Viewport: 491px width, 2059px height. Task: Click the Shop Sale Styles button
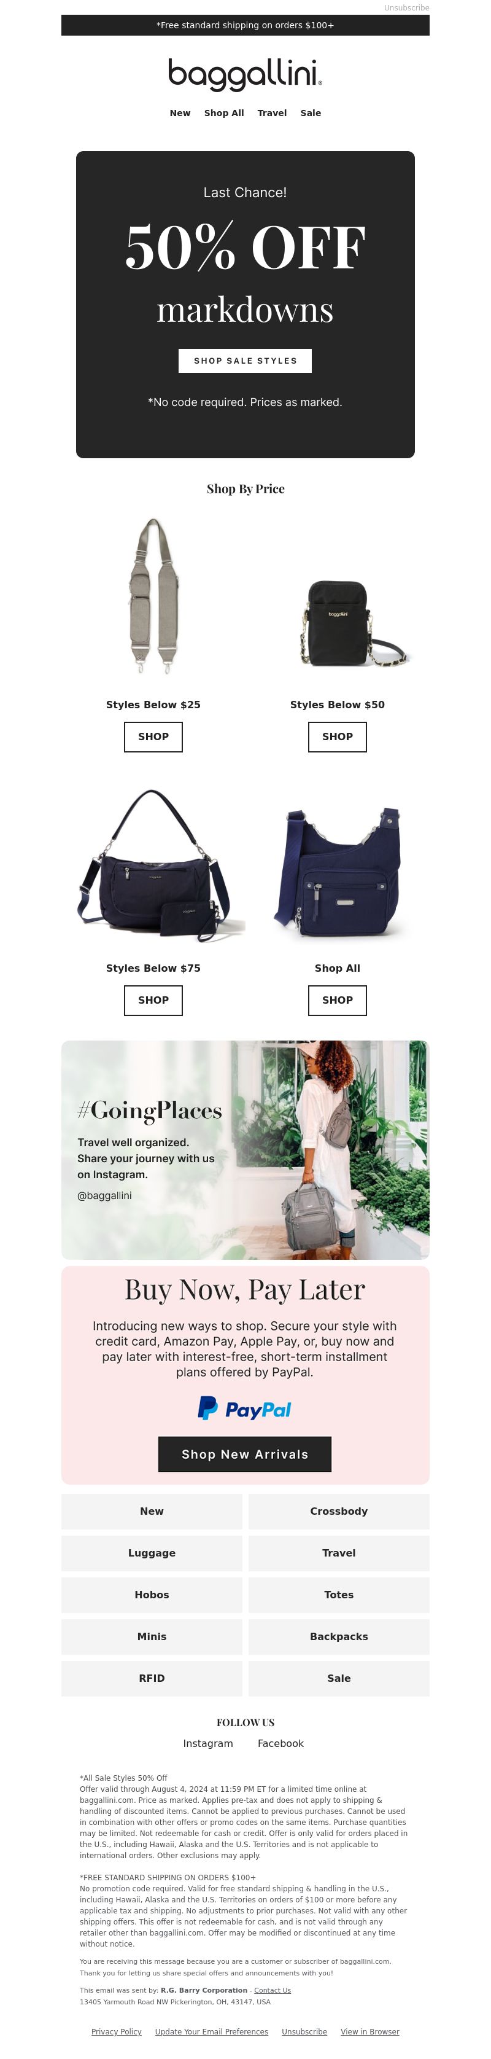click(245, 361)
